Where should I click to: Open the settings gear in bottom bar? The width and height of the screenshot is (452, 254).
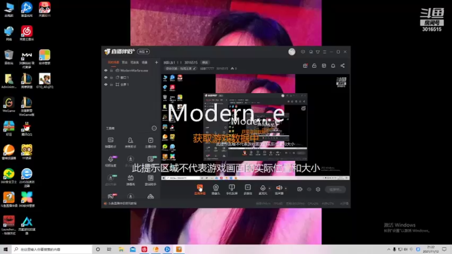click(318, 189)
